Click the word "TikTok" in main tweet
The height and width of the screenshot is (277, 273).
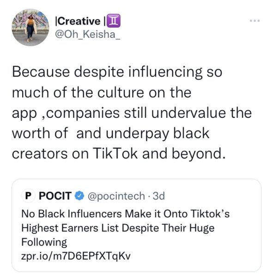115,153
